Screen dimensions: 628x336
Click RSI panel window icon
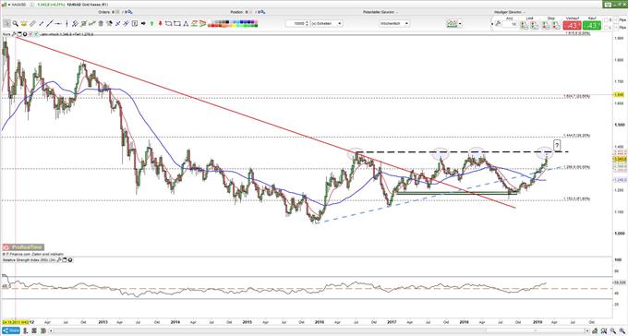pyautogui.click(x=65, y=260)
